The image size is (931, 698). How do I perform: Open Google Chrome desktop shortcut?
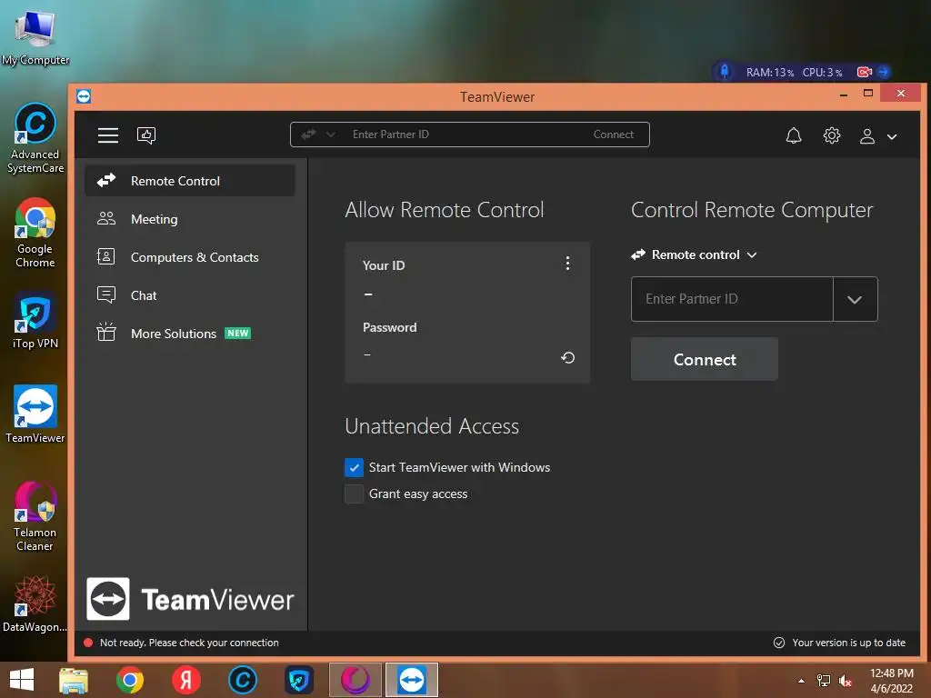[x=35, y=233]
